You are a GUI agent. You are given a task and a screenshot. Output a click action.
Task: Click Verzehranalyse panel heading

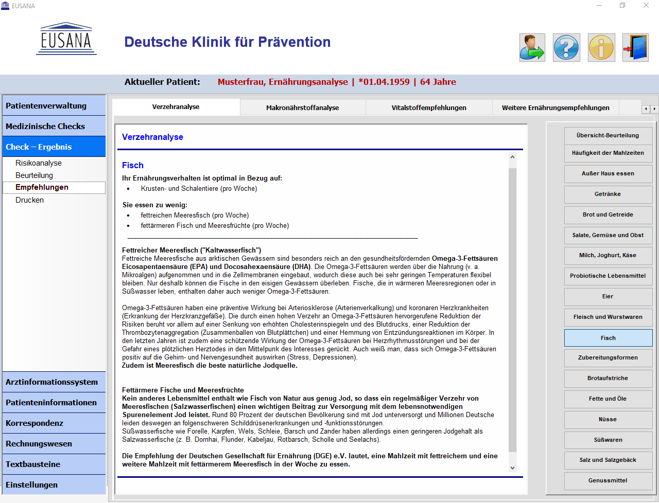152,137
